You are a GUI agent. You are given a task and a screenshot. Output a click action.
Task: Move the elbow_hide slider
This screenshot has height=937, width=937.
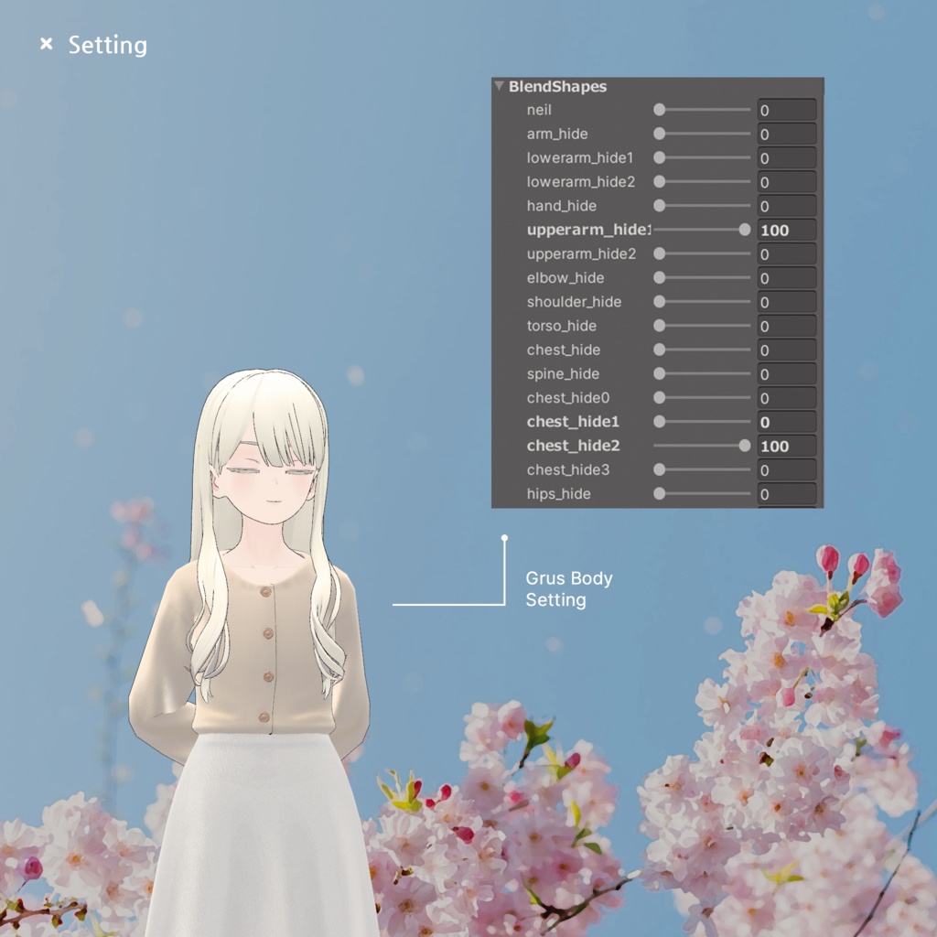click(x=659, y=277)
